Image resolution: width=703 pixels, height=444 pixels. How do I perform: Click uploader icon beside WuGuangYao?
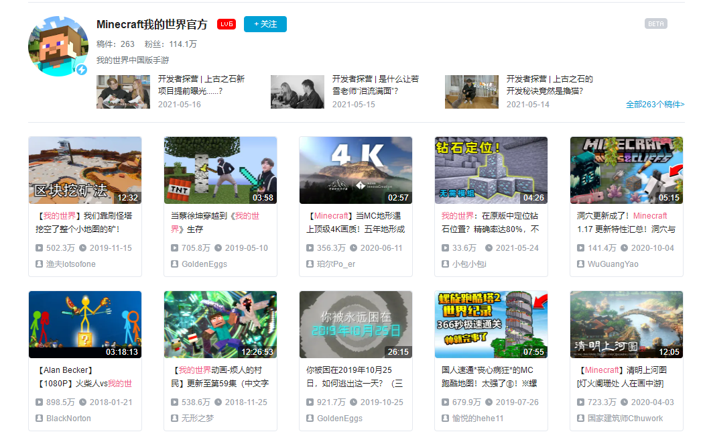(581, 264)
